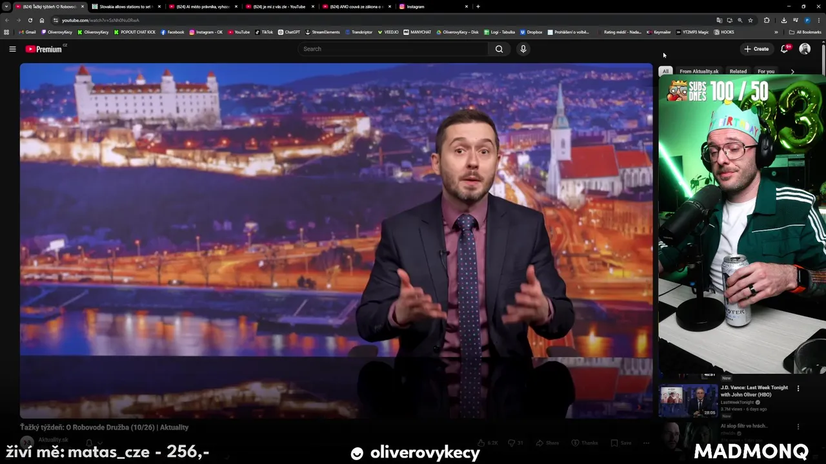Open the zoom magnifier in address bar
This screenshot has width=826, height=464.
740,20
